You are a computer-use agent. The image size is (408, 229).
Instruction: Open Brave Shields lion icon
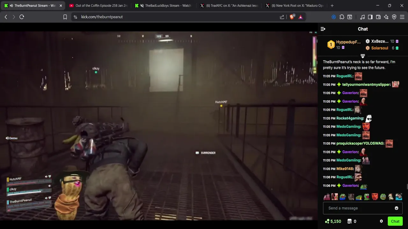tap(292, 17)
